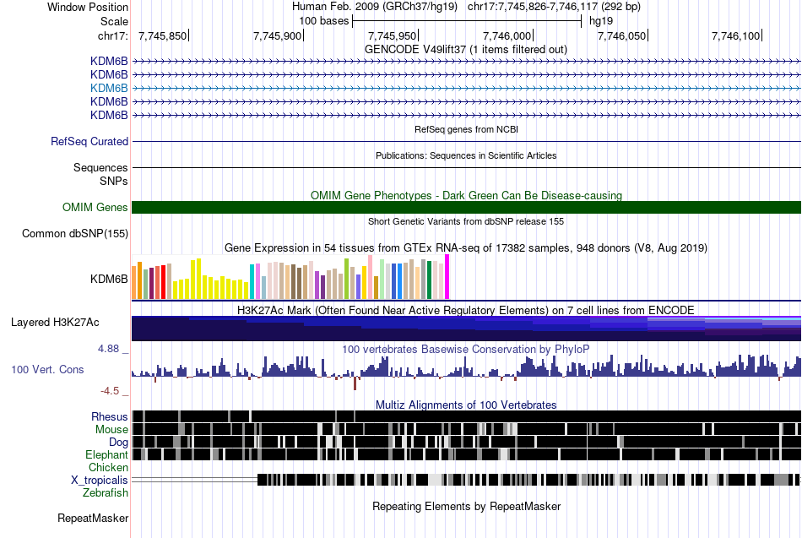The image size is (802, 538).
Task: Click the 'Mouse' alignment label
Action: pos(111,430)
